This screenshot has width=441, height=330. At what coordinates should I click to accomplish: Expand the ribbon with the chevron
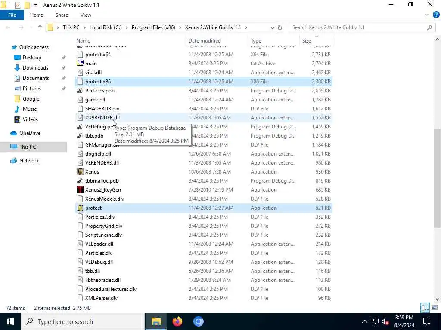(427, 15)
